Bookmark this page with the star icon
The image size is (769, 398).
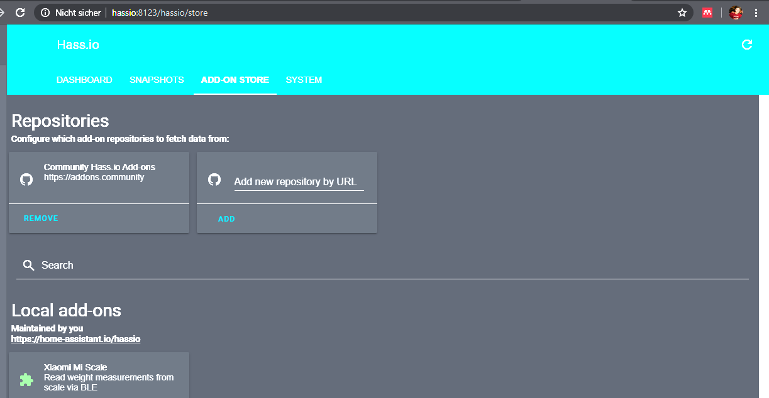point(682,13)
